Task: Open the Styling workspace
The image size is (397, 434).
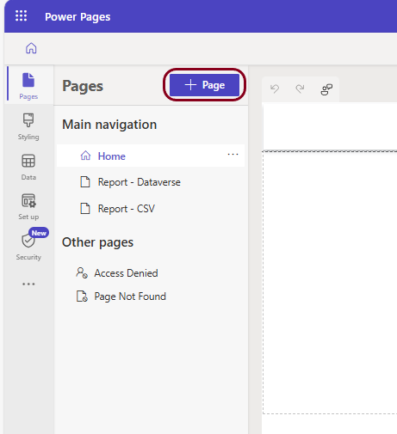Action: (x=28, y=126)
